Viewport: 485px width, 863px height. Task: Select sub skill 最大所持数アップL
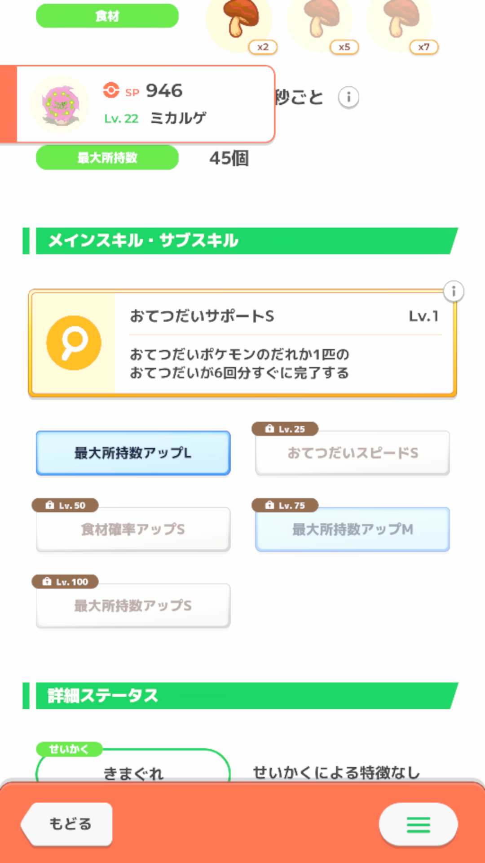click(133, 453)
